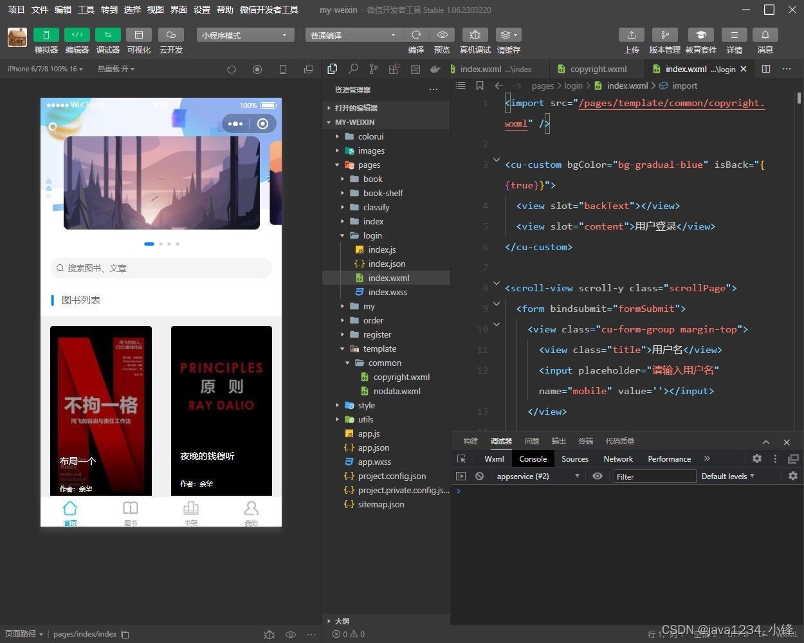The image size is (804, 643).
Task: Open the mini program mode dropdown
Action: point(246,35)
